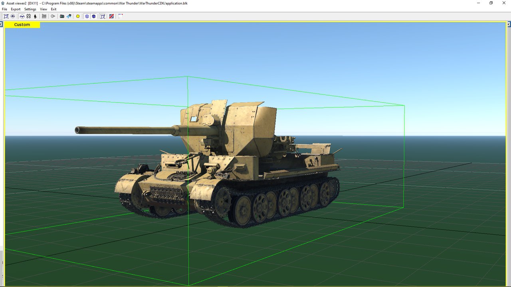The height and width of the screenshot is (287, 511).
Task: Click the zoom-to-extents frame icon in toolbar
Action: tap(6, 16)
